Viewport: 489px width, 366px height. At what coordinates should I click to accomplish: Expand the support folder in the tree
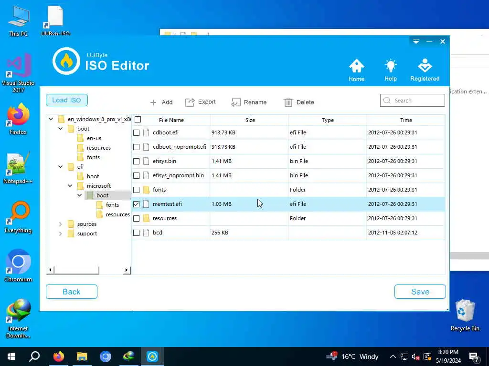[x=61, y=234]
